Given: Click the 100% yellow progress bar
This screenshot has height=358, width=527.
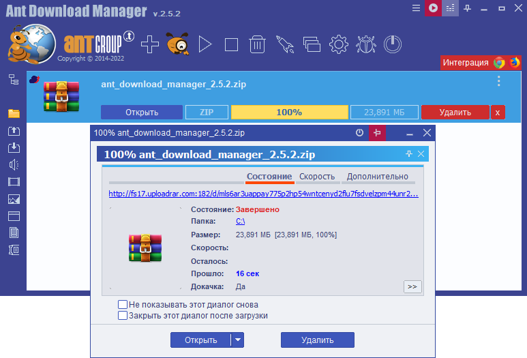Looking at the screenshot, I should click(x=289, y=113).
